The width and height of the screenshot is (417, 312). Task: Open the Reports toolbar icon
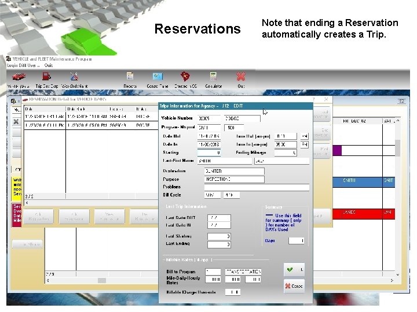click(x=130, y=76)
